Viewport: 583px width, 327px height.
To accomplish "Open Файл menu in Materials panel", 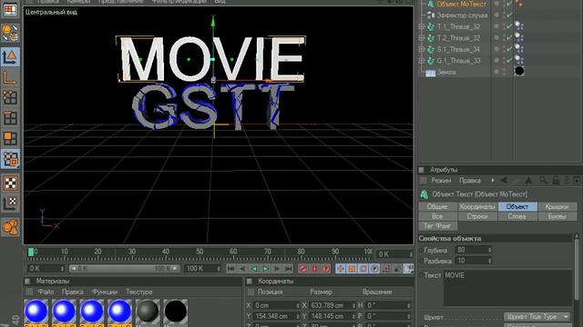I will click(46, 292).
